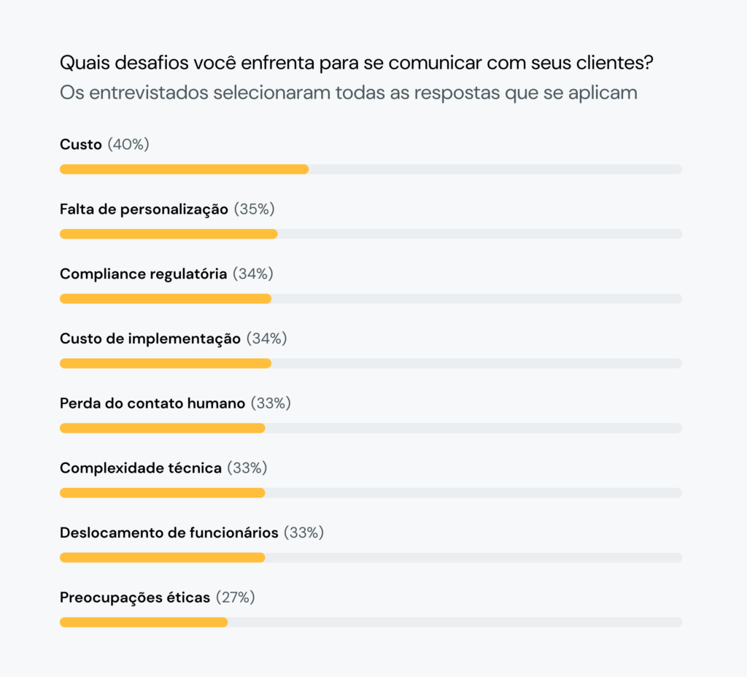
Task: Click the subtitle 'Os entrevistados selecionaram todas as respostas'
Action: (x=349, y=93)
